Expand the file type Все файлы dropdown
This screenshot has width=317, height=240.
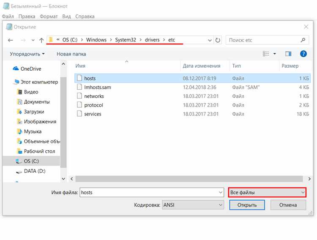(x=267, y=192)
